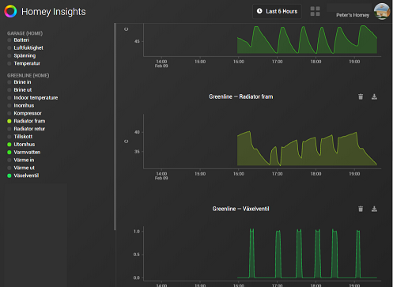The height and width of the screenshot is (287, 393).
Task: Click the Greenline — Radiator fram chart title
Action: click(241, 96)
